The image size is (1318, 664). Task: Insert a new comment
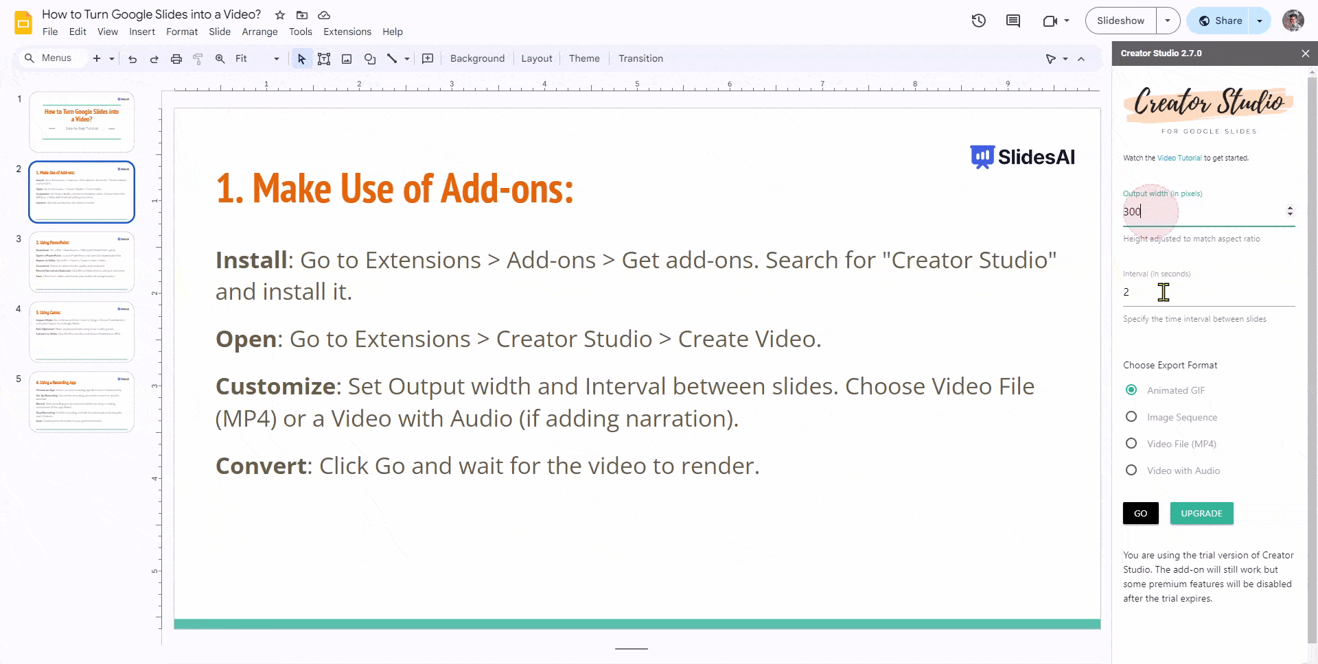[x=427, y=58]
